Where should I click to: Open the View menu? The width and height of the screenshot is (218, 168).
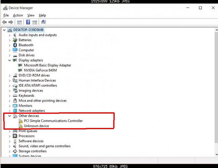pos(31,15)
